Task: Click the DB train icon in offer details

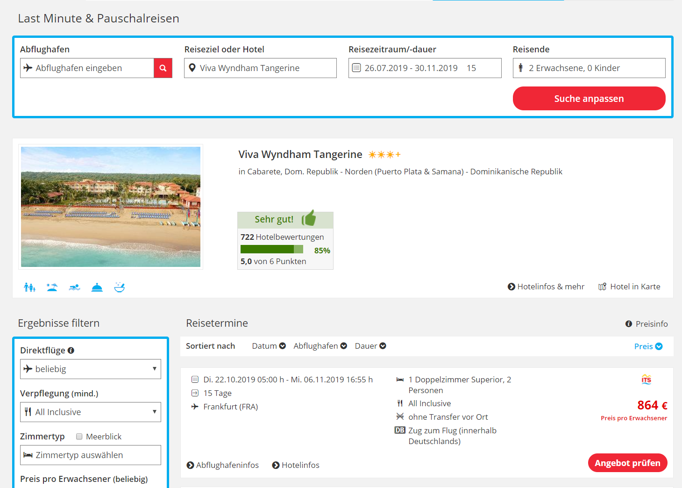Action: [400, 430]
